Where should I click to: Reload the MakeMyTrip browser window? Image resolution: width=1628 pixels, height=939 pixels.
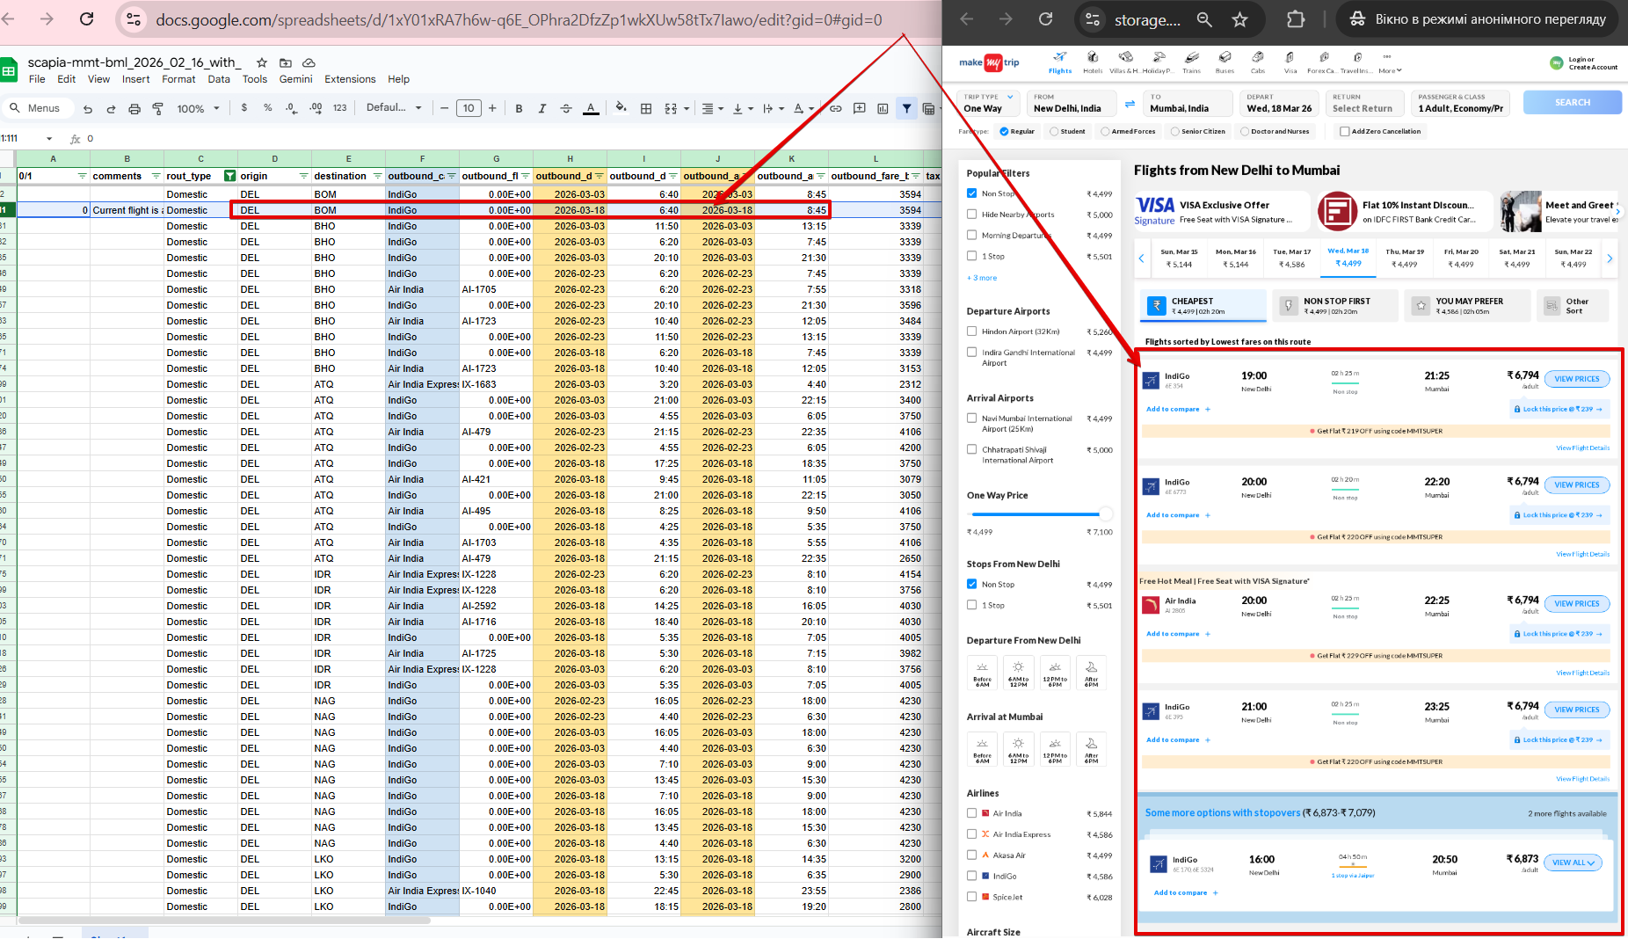(1045, 19)
